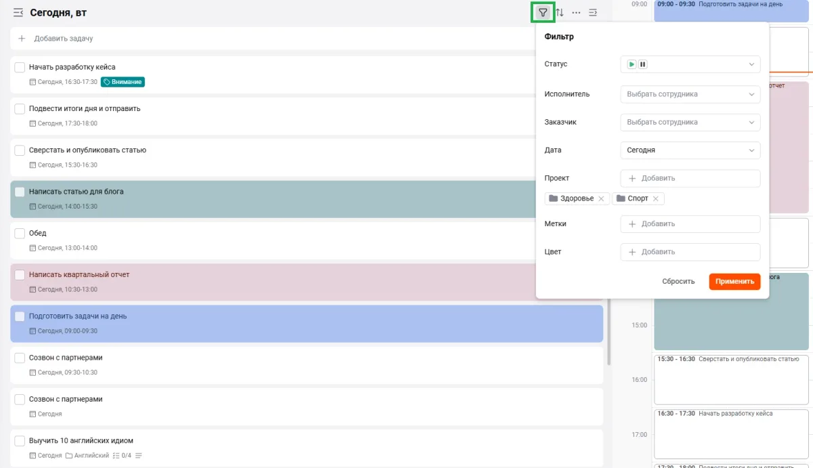Open the sort tasks arrows icon
The height and width of the screenshot is (468, 813).
pos(560,12)
